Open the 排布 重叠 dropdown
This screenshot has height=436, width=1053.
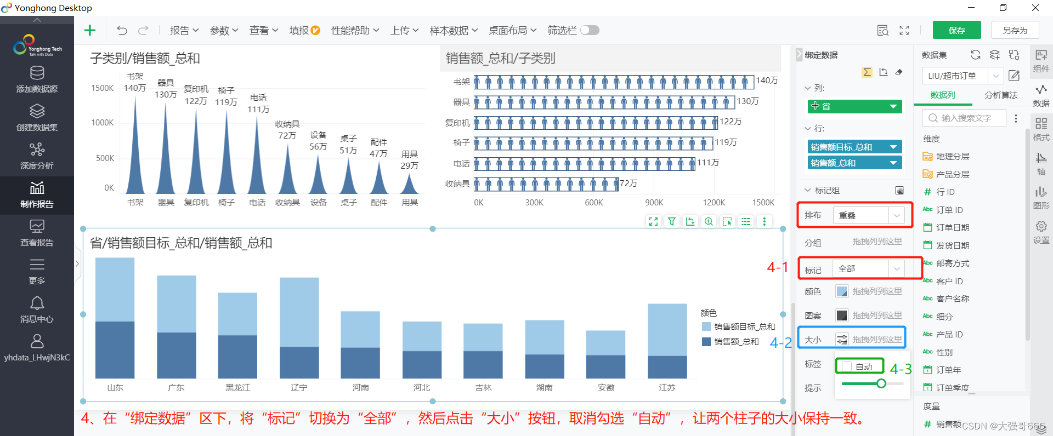pos(869,215)
